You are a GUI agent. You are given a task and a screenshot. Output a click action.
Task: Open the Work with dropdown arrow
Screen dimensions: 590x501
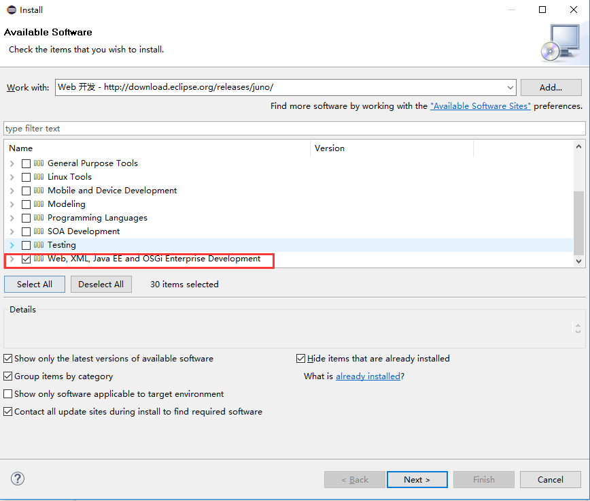coord(510,87)
